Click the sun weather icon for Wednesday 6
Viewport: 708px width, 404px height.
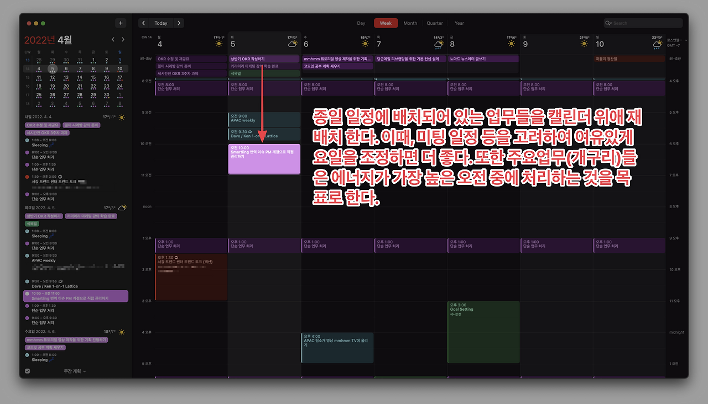coord(365,44)
